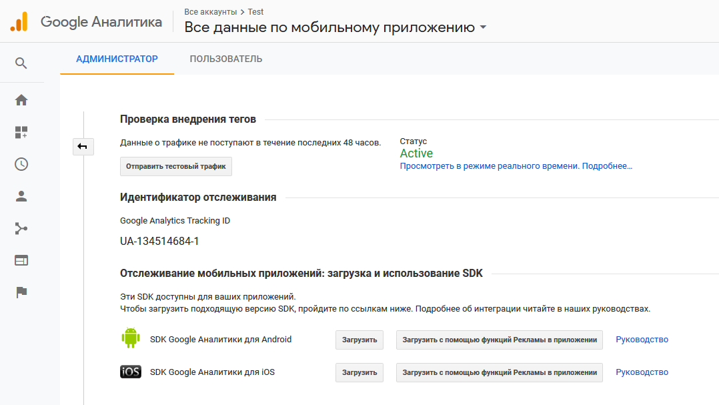Viewport: 719px width, 405px height.
Task: Click 'Отправить тестовый трафик' button
Action: (176, 167)
